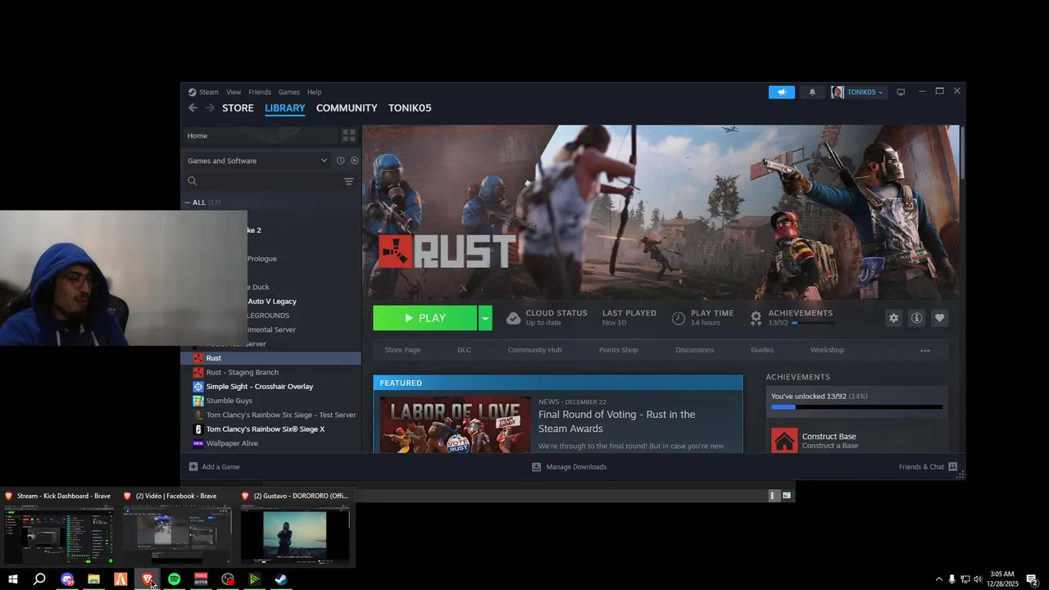Go back with Steam's left arrow

point(193,107)
